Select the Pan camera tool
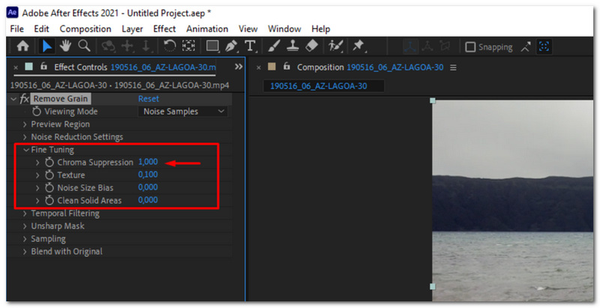This screenshot has height=308, width=600. coord(127,46)
